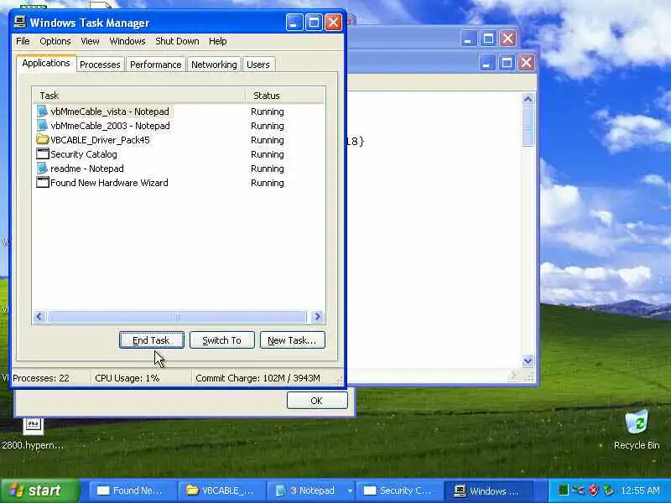
Task: Select vbMmeCable_2003 - Notepad row text
Action: click(110, 126)
